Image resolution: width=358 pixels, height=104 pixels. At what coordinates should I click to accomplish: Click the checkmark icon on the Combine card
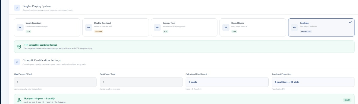click(x=350, y=22)
